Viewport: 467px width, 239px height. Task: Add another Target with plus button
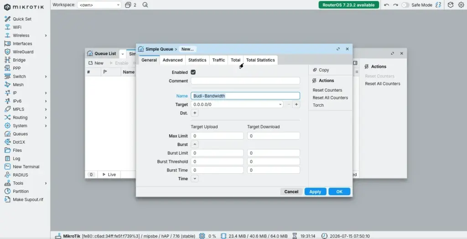click(x=296, y=104)
